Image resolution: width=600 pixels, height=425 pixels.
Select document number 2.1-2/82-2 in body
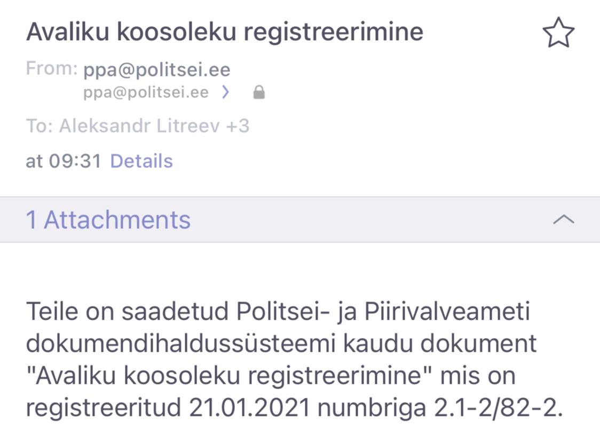coord(498,407)
